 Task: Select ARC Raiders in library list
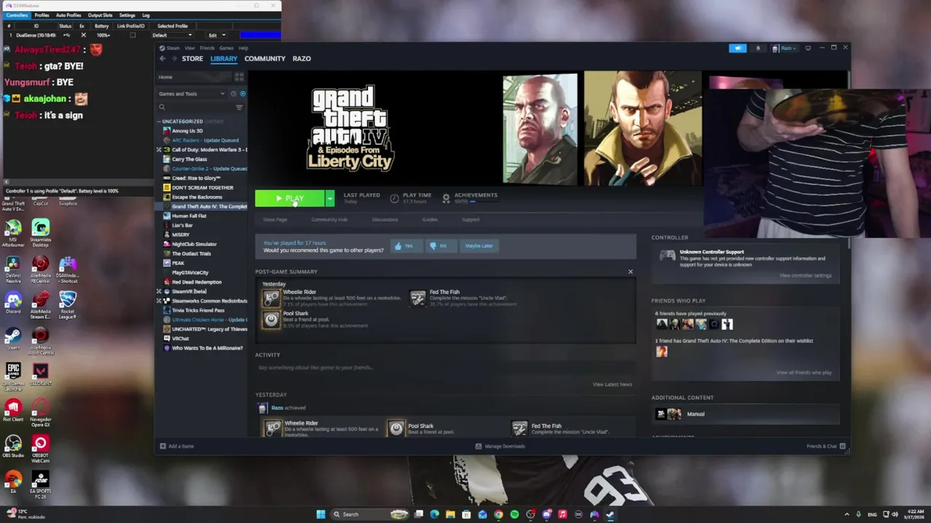click(204, 140)
